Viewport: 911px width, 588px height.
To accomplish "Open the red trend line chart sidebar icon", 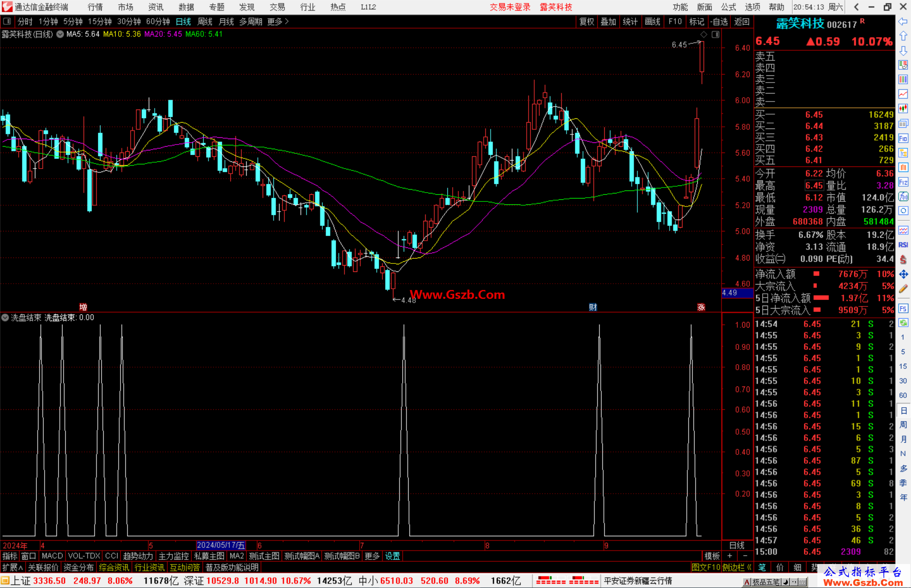I will coord(903,94).
